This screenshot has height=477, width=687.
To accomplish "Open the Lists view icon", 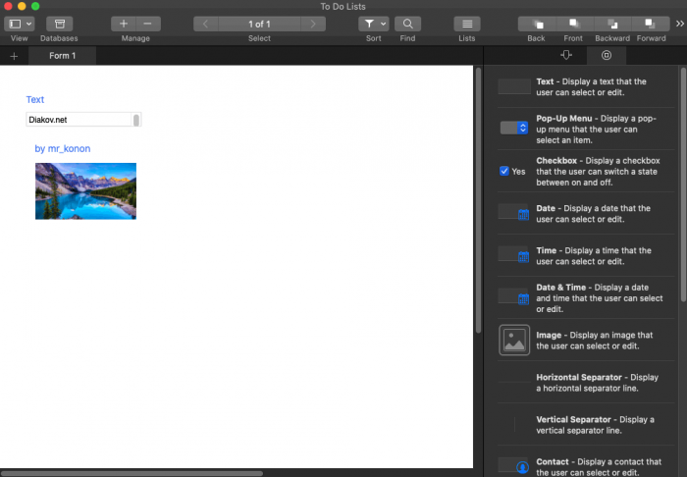I will (x=466, y=24).
